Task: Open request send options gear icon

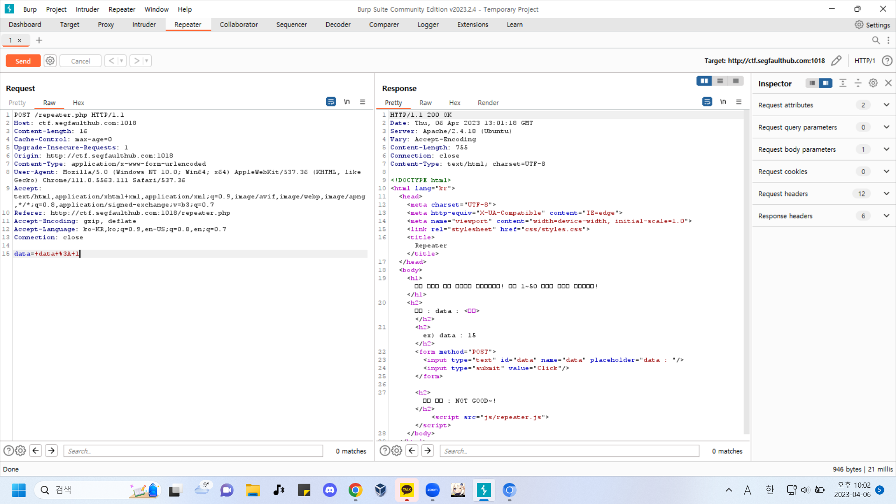Action: 50,61
